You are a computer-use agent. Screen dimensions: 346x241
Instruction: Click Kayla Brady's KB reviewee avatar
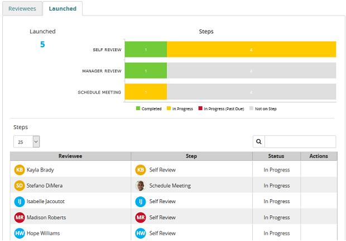pos(20,170)
